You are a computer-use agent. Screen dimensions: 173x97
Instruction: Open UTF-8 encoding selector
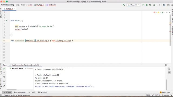pyautogui.click(x=158, y=95)
